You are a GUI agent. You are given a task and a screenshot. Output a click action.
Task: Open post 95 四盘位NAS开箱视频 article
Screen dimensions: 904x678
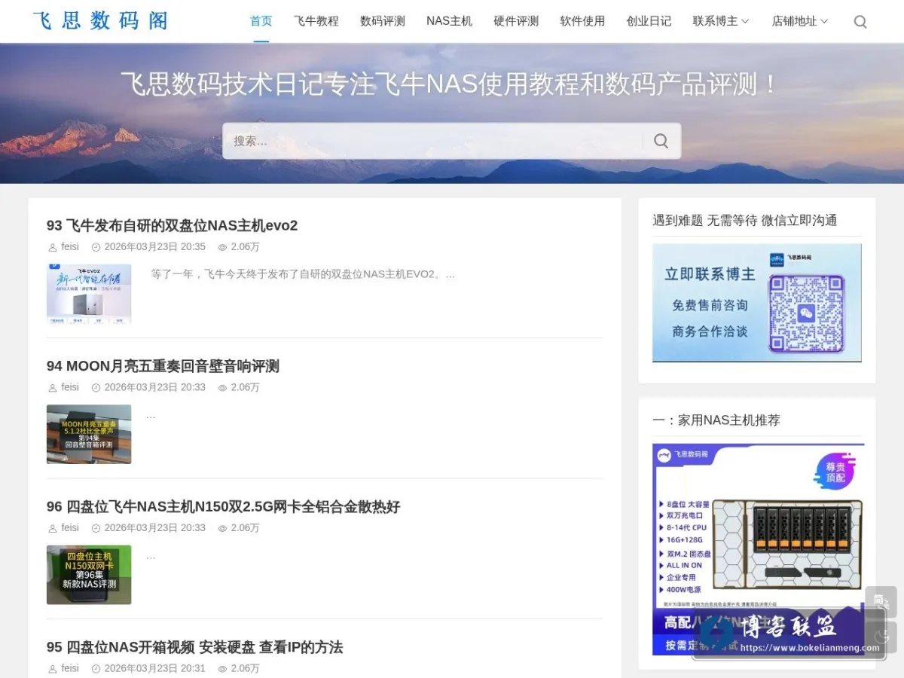194,647
